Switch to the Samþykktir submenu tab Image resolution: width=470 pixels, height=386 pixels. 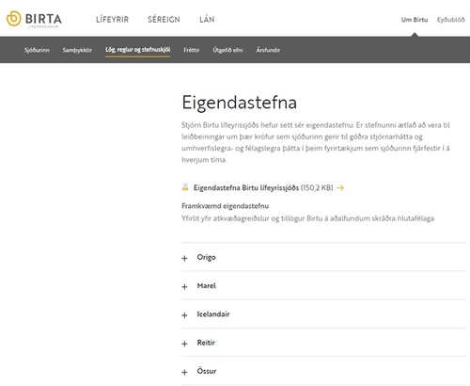(77, 50)
